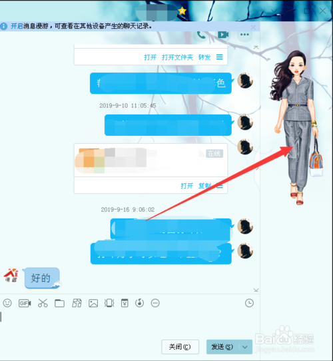The height and width of the screenshot is (361, 333).
Task: Open more chat options with the top three dots
Action: [244, 35]
